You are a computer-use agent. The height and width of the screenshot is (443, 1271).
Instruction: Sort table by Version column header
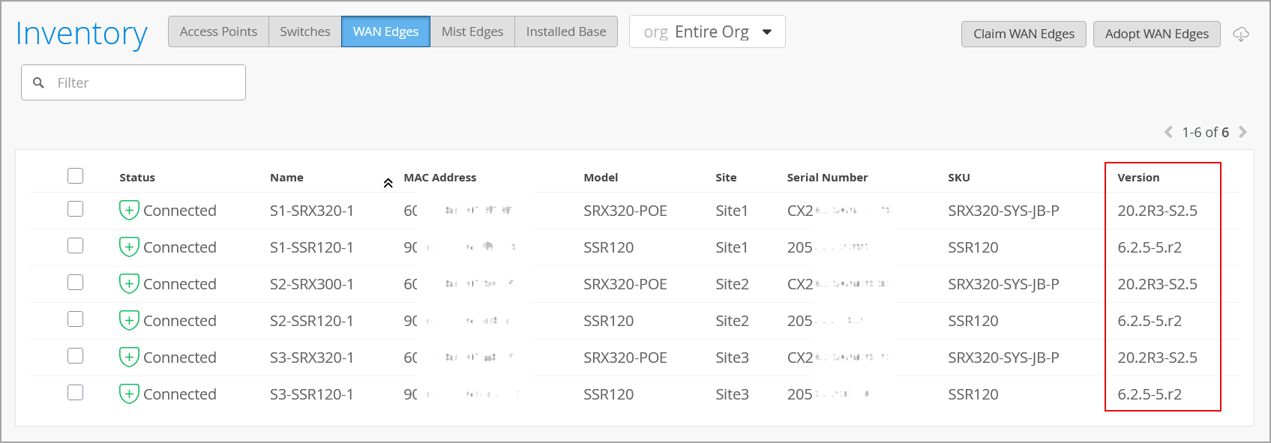tap(1138, 178)
